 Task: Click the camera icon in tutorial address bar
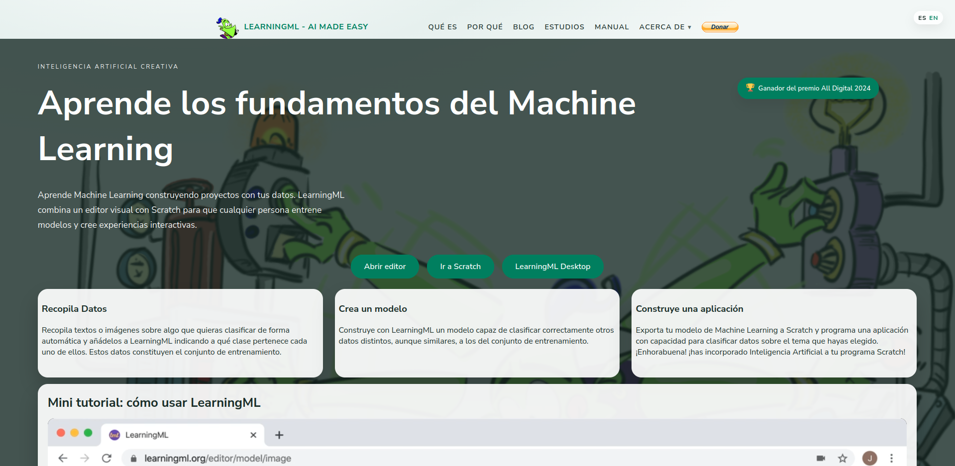[x=821, y=458]
